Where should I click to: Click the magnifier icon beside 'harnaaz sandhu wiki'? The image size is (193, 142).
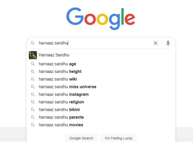point(33,79)
